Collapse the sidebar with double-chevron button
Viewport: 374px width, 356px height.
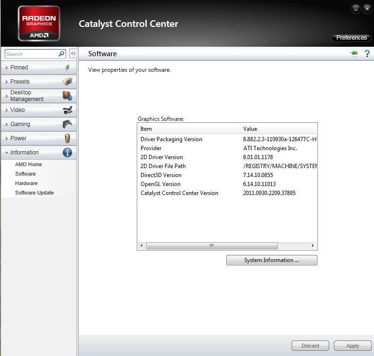[73, 54]
